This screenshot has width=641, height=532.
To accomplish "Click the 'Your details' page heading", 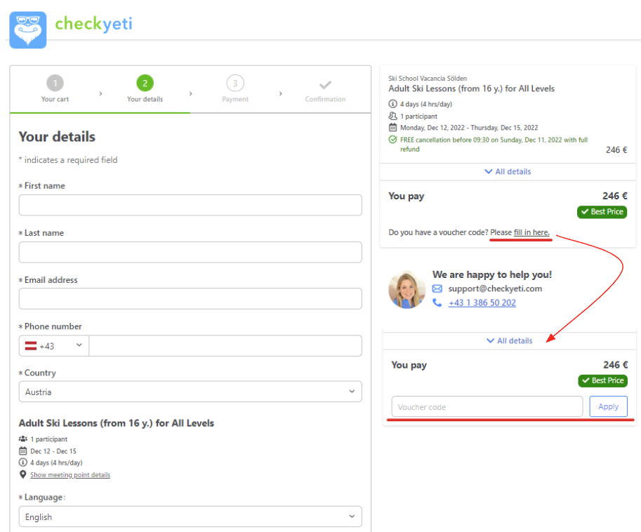I will coord(58,137).
